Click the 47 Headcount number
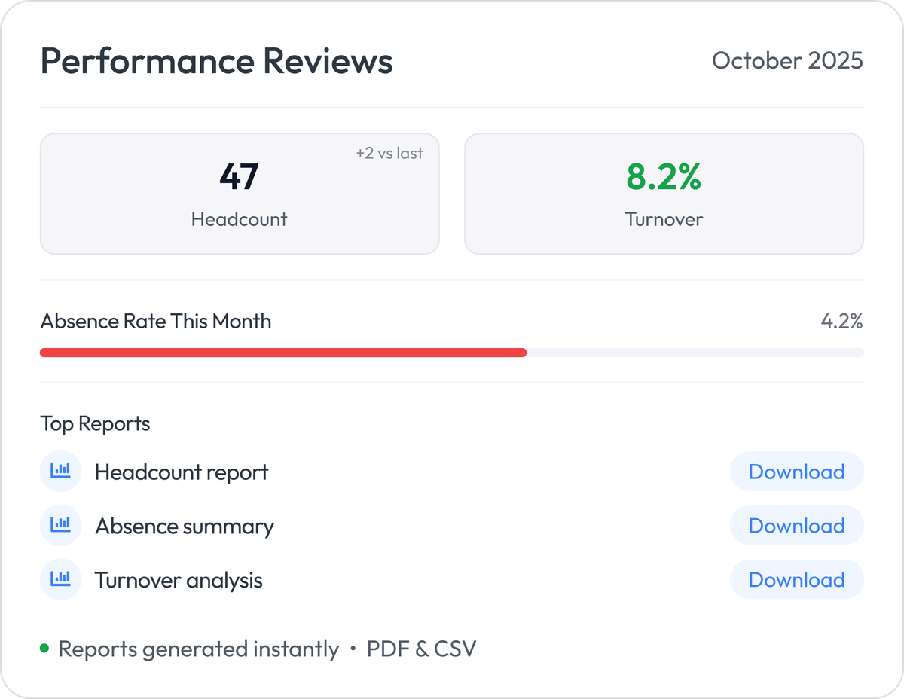Viewport: 904px width, 699px height. click(240, 177)
